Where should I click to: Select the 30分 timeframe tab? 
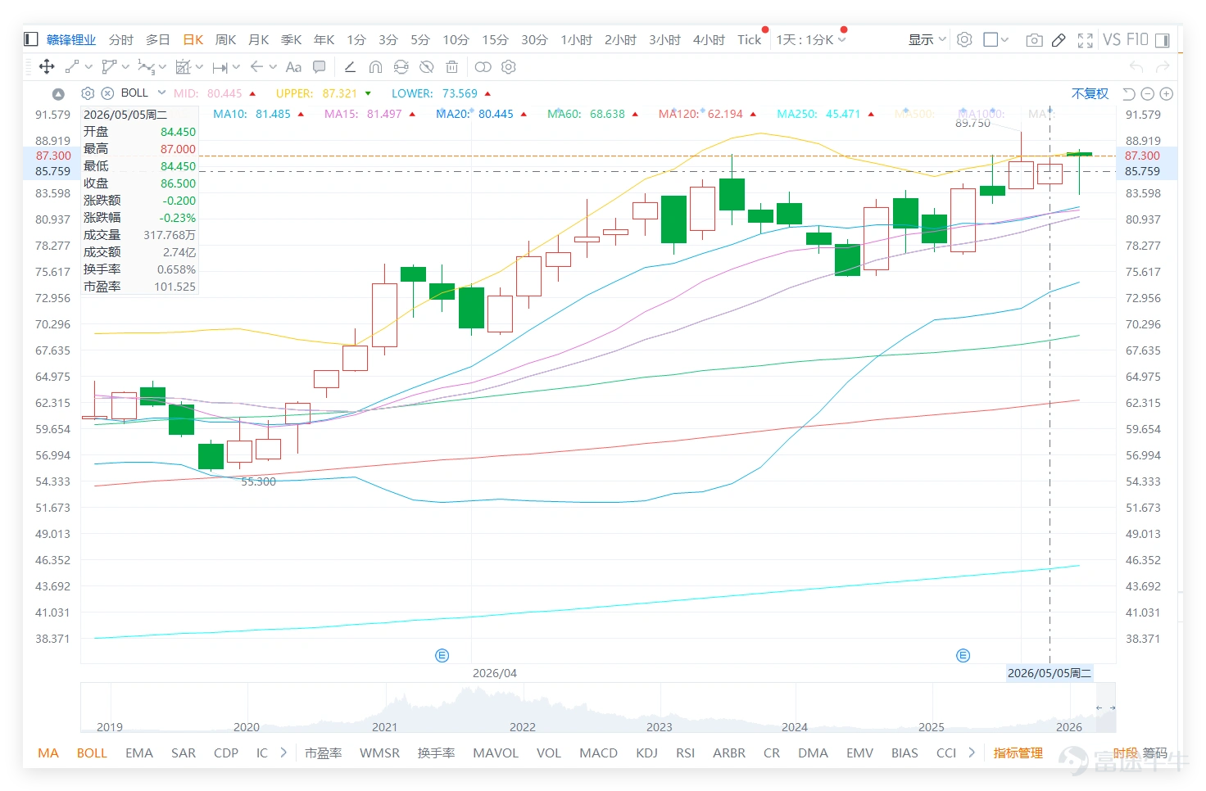534,39
